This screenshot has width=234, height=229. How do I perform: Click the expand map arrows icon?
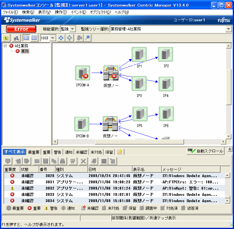pyautogui.click(x=69, y=38)
